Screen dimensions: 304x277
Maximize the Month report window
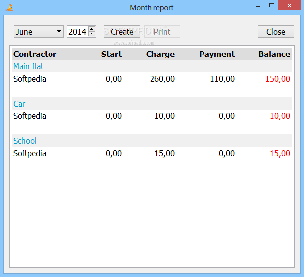click(272, 6)
